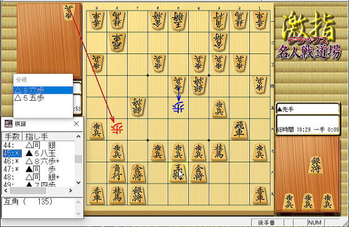Select the Silver General in the sente hand tray
Screen dimensions: 349x227
316,165
